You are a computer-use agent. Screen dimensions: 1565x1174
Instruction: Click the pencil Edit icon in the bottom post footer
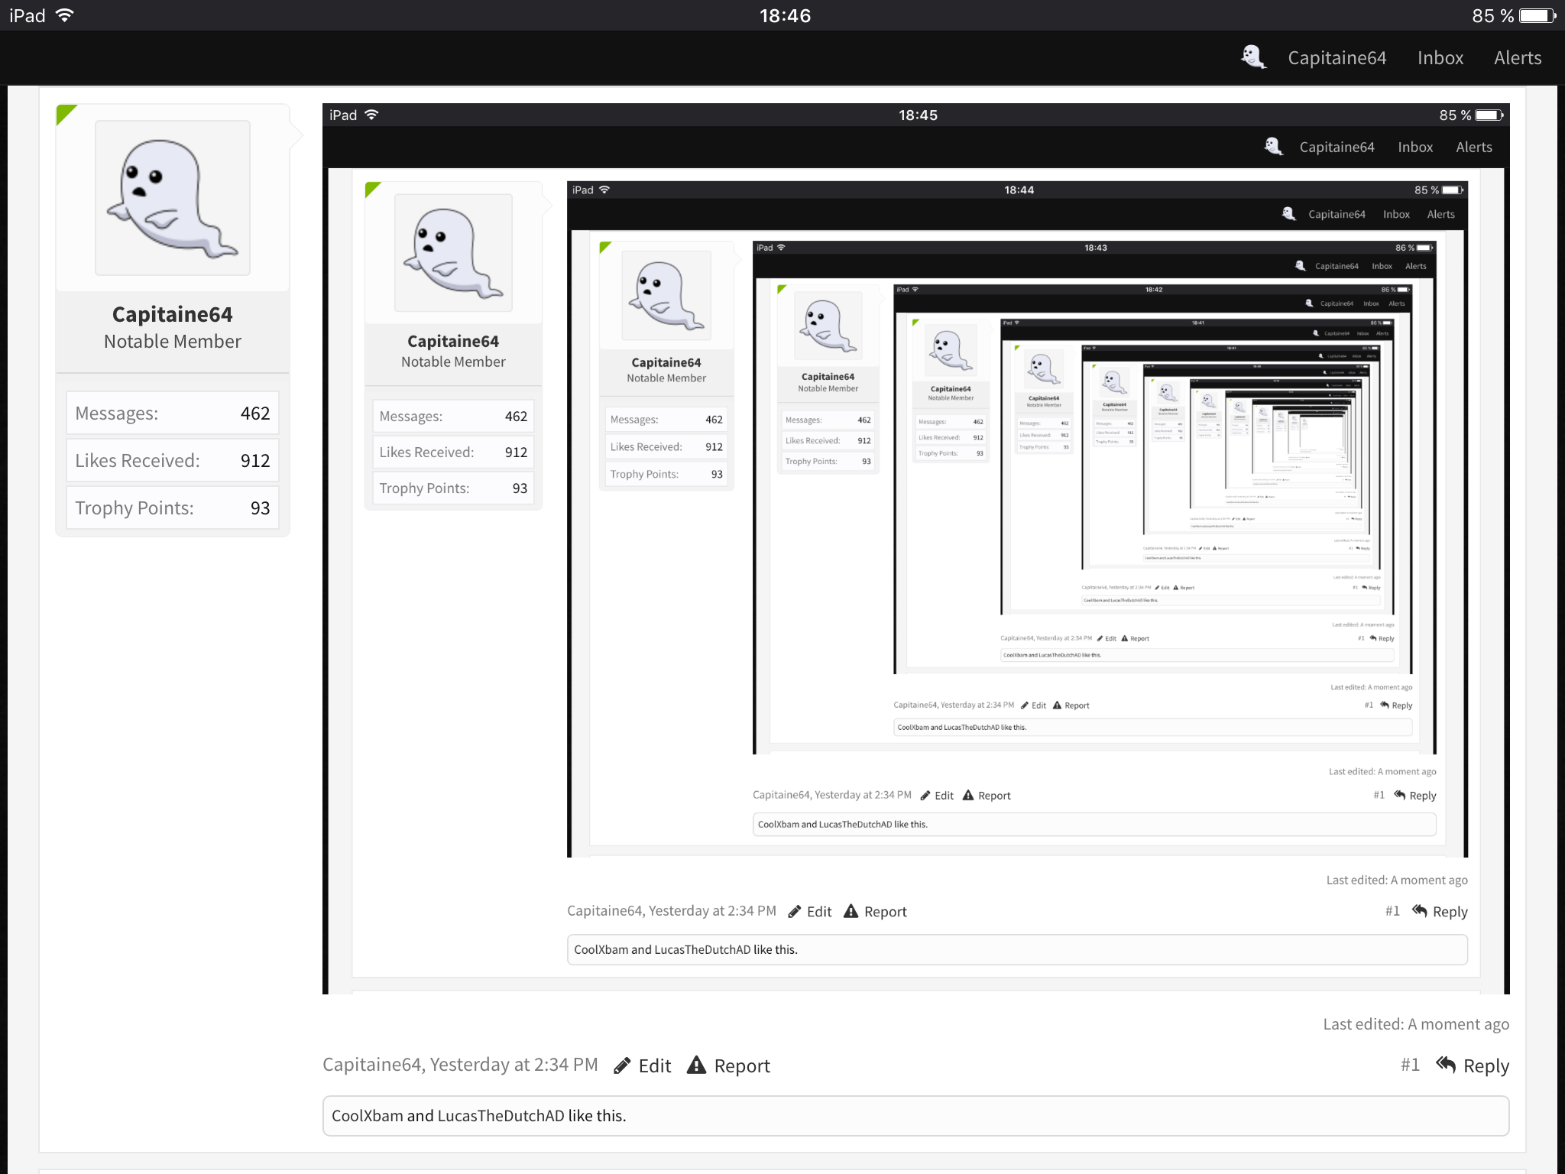622,1065
